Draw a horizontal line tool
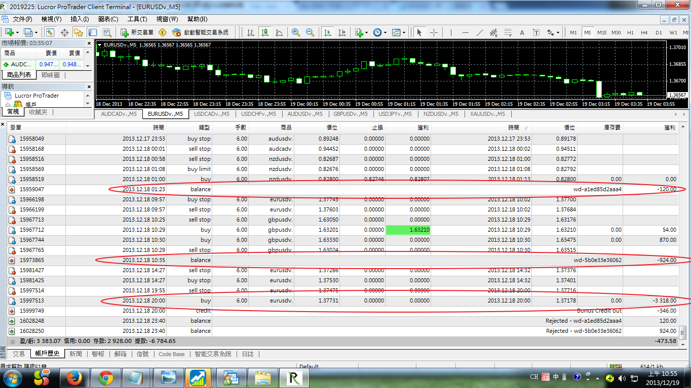 [466, 32]
